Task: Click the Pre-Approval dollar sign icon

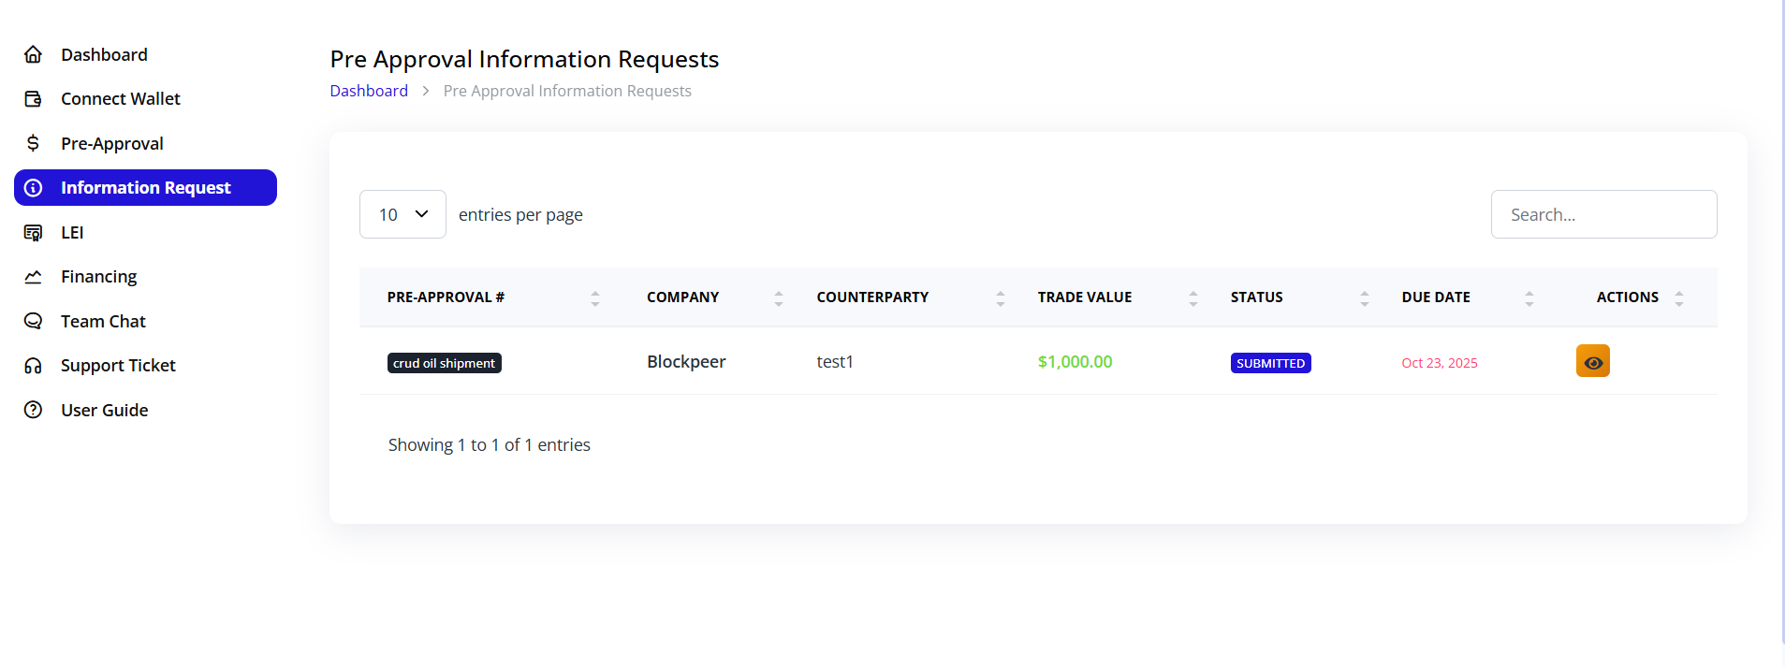Action: [x=33, y=143]
